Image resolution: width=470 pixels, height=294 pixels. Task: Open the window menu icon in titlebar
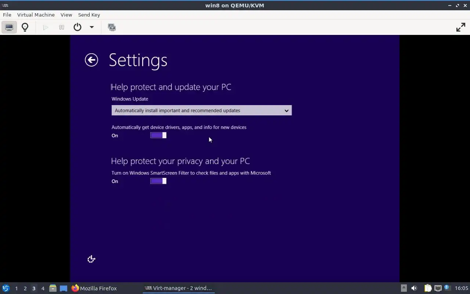(5, 5)
